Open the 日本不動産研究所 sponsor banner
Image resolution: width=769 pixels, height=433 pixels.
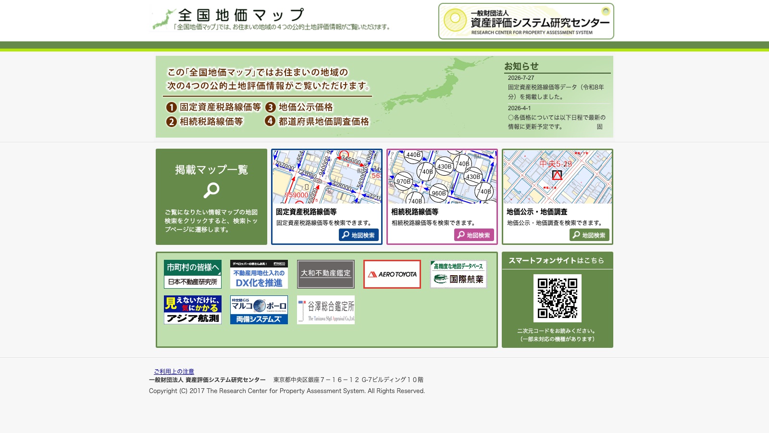click(193, 274)
